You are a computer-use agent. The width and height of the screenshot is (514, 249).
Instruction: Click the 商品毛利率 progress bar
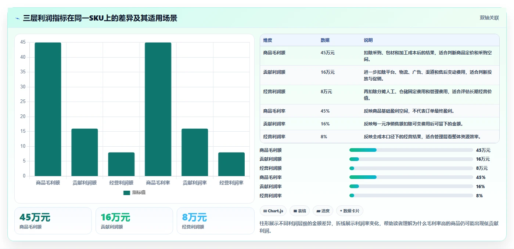[411, 177]
